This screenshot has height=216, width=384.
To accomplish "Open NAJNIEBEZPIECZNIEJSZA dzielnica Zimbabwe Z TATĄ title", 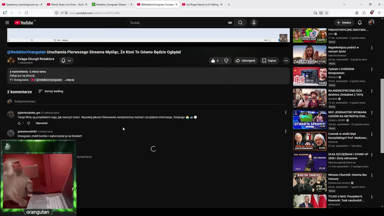I will pyautogui.click(x=346, y=93).
